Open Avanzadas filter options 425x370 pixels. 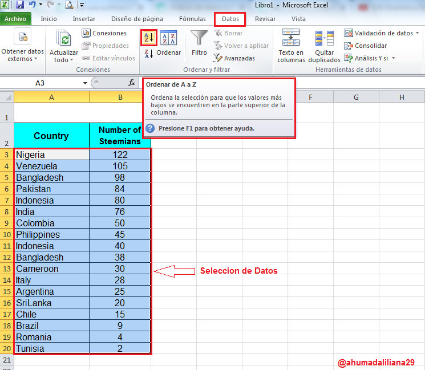click(234, 58)
